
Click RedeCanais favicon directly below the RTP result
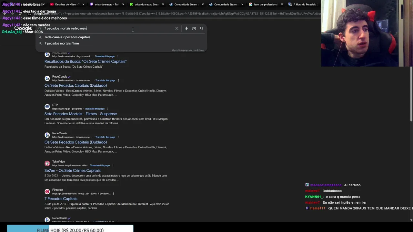[47, 135]
